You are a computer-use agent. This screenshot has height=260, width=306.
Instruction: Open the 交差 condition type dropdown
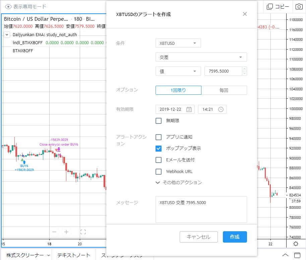coord(201,57)
